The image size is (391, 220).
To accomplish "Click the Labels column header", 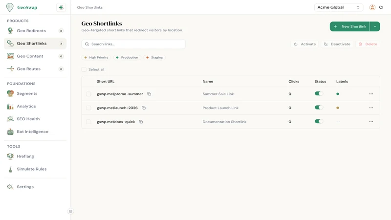I will coord(342,82).
